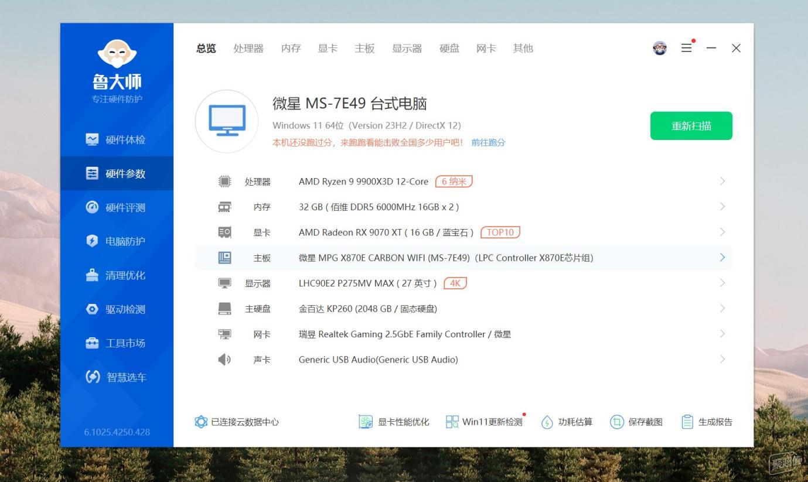
Task: Click the network card row icon
Action: coord(224,334)
